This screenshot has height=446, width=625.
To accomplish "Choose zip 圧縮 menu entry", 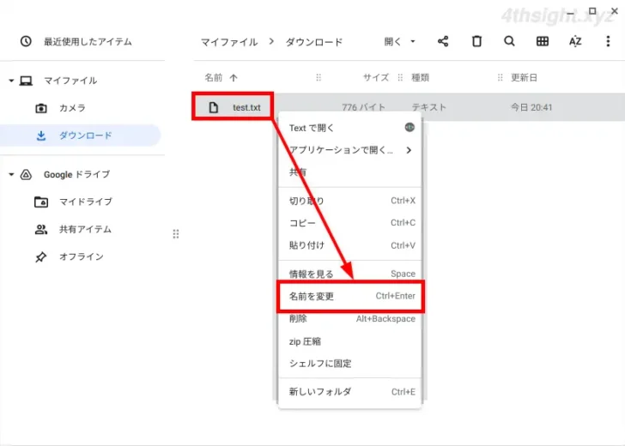I will pyautogui.click(x=349, y=341).
